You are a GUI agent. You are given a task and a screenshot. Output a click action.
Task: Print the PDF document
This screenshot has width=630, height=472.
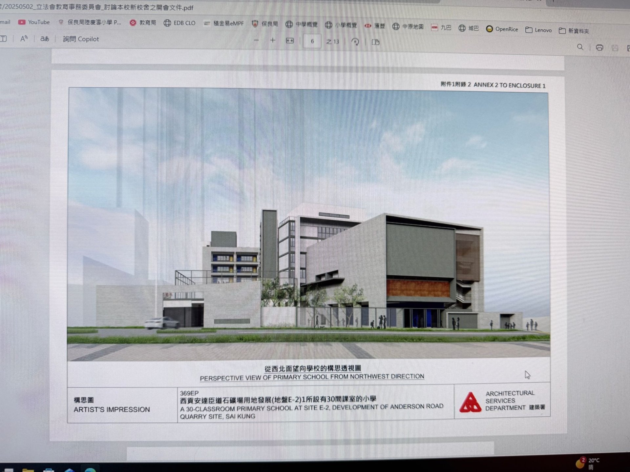(599, 48)
